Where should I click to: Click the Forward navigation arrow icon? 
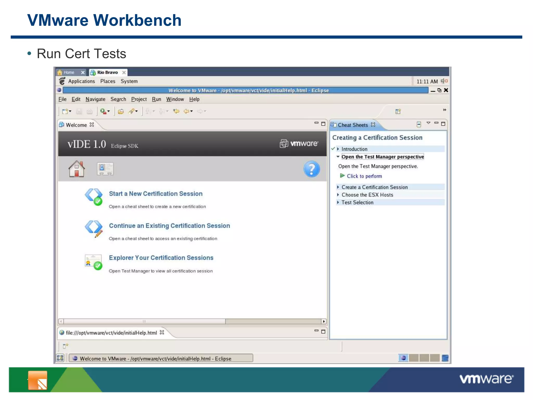(200, 111)
